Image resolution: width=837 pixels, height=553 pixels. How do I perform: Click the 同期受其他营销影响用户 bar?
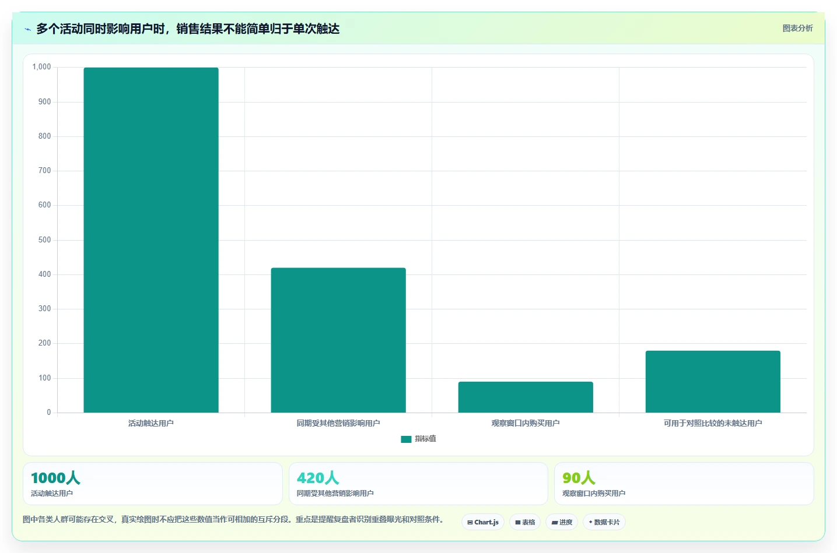pyautogui.click(x=338, y=340)
